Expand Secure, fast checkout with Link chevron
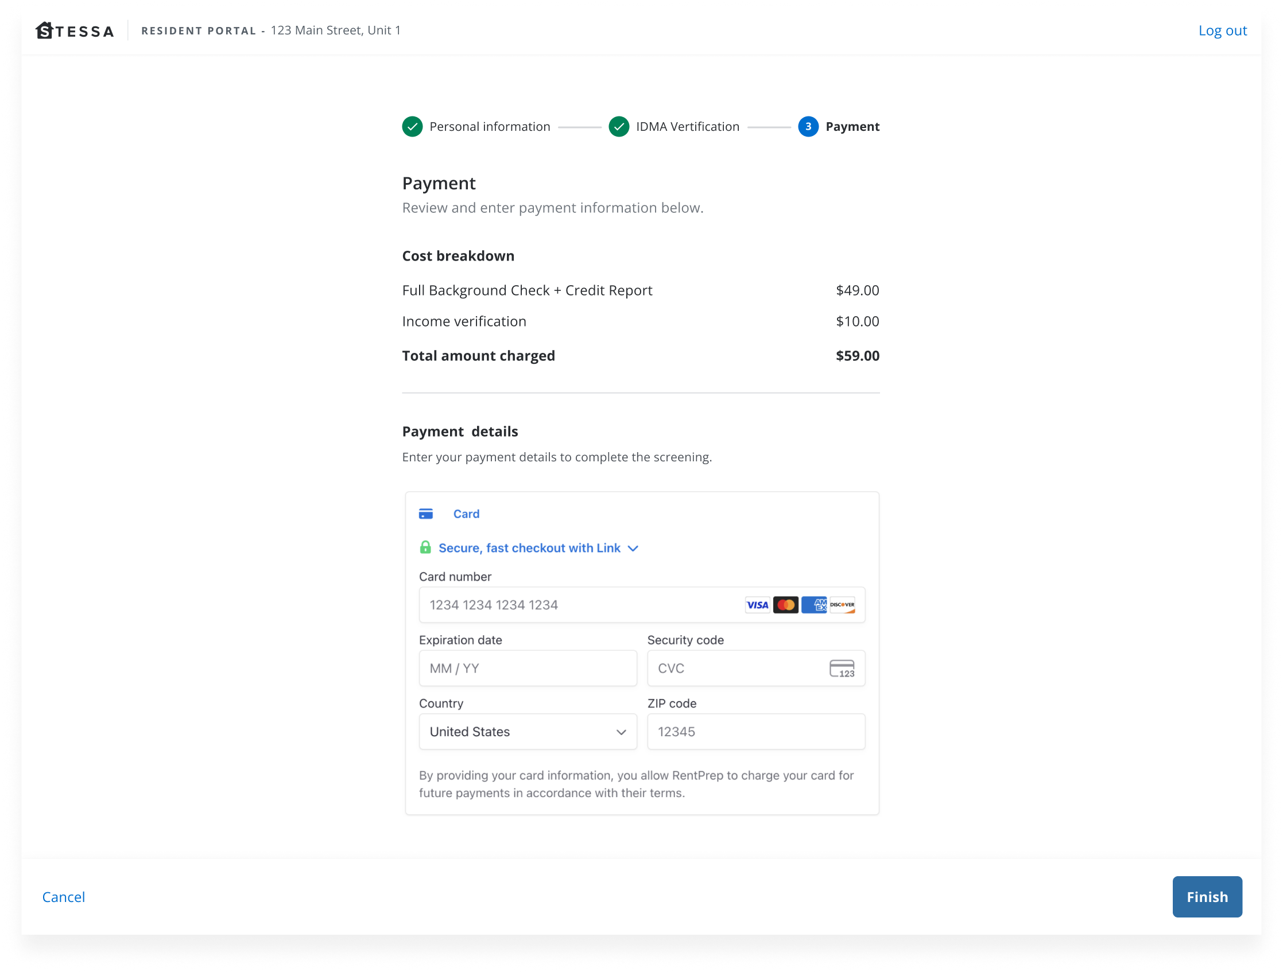This screenshot has width=1283, height=972. click(633, 549)
